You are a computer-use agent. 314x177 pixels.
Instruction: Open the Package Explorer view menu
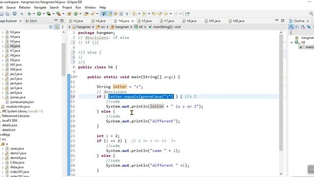click(x=63, y=27)
